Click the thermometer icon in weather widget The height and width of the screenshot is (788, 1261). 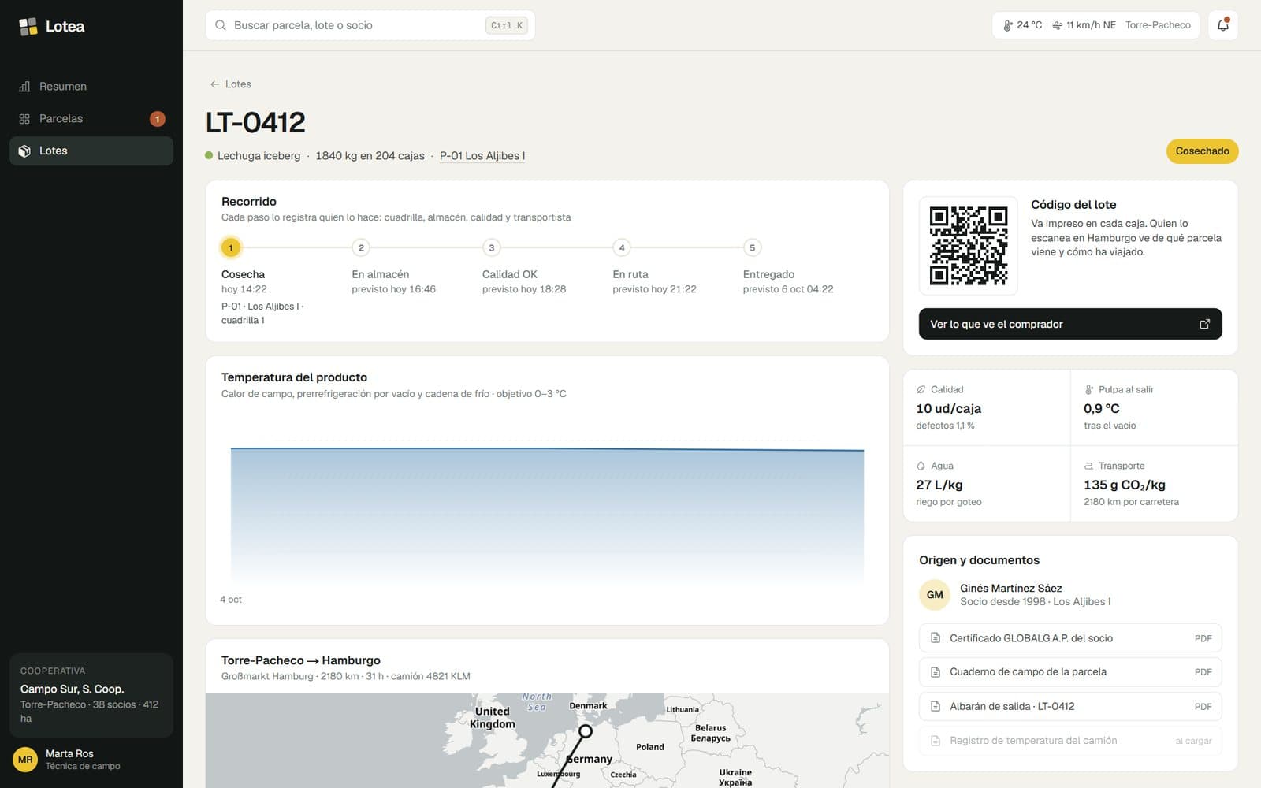coord(1007,25)
